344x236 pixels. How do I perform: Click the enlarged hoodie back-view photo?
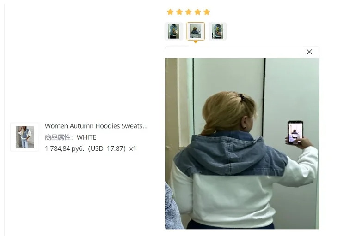click(x=242, y=143)
